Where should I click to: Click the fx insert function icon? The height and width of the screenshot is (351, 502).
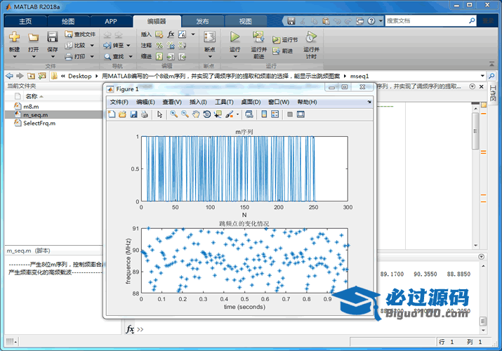[171, 34]
